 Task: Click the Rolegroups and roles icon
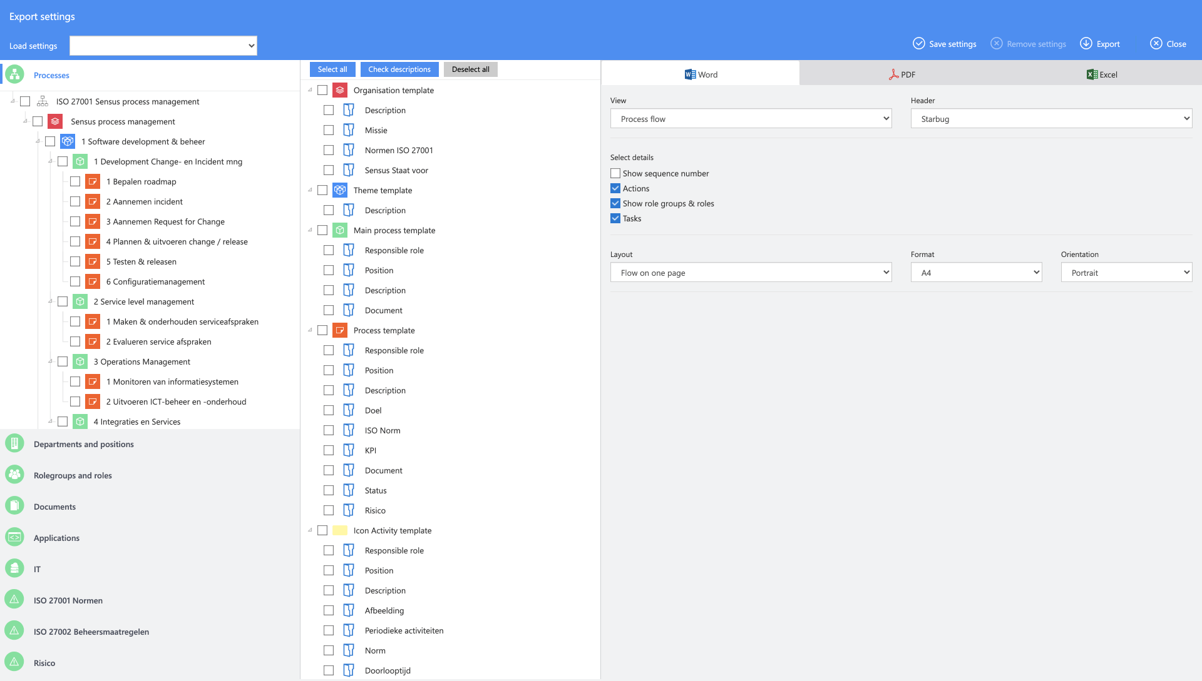click(x=14, y=475)
